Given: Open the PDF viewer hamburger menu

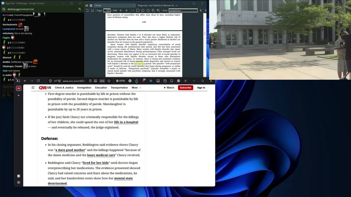Looking at the screenshot, I should click(91, 5).
